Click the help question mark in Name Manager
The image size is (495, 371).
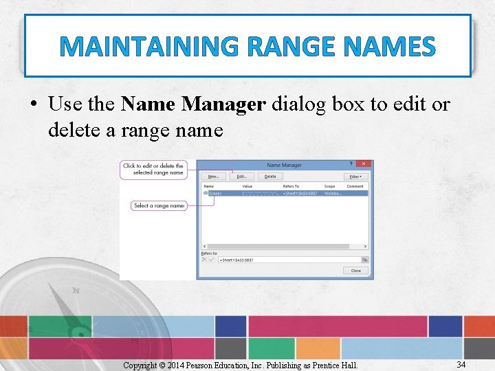(x=351, y=164)
